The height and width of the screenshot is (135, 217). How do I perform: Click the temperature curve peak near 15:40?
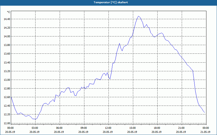point(138,16)
